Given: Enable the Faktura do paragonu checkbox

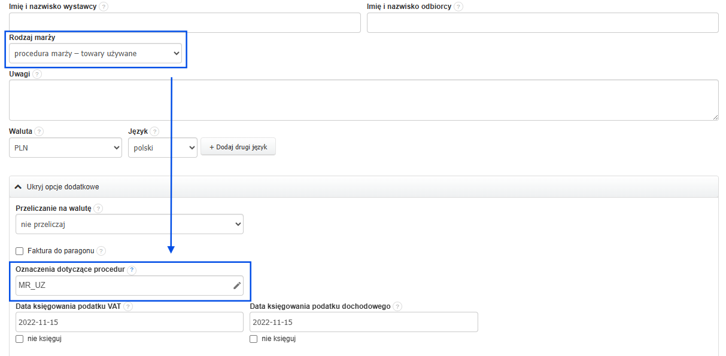Looking at the screenshot, I should 20,251.
